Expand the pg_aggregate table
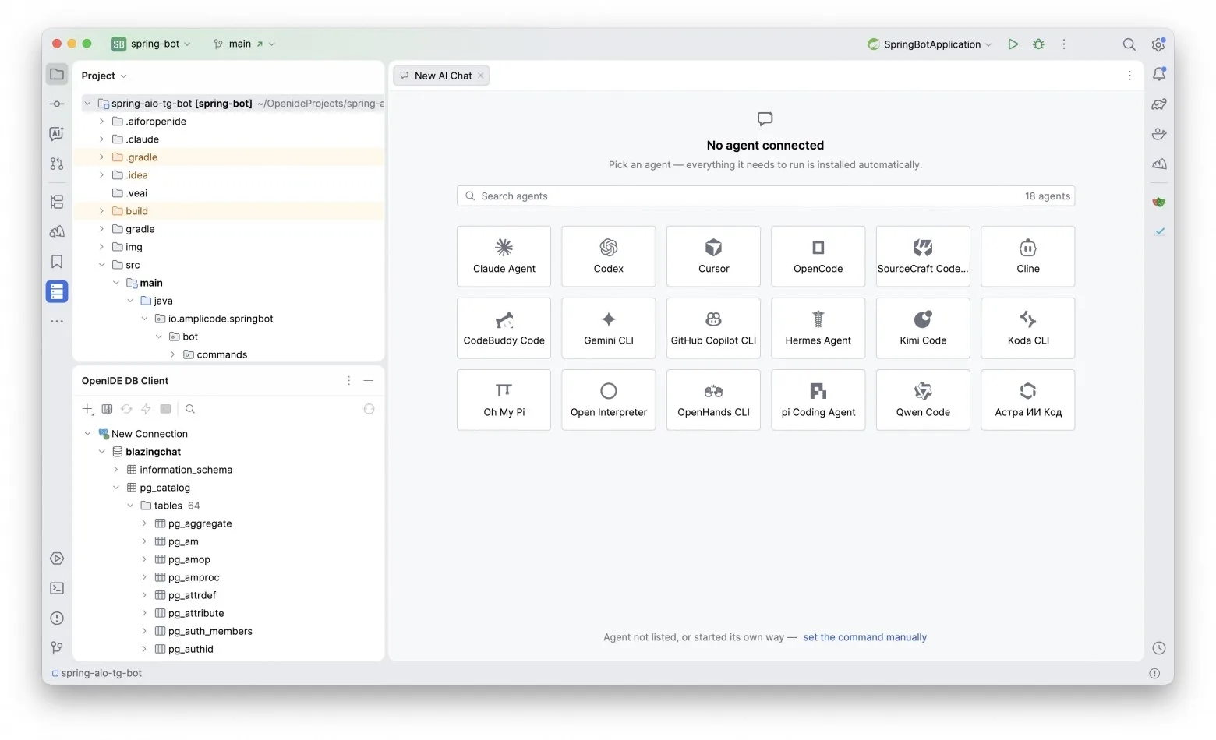 tap(144, 523)
